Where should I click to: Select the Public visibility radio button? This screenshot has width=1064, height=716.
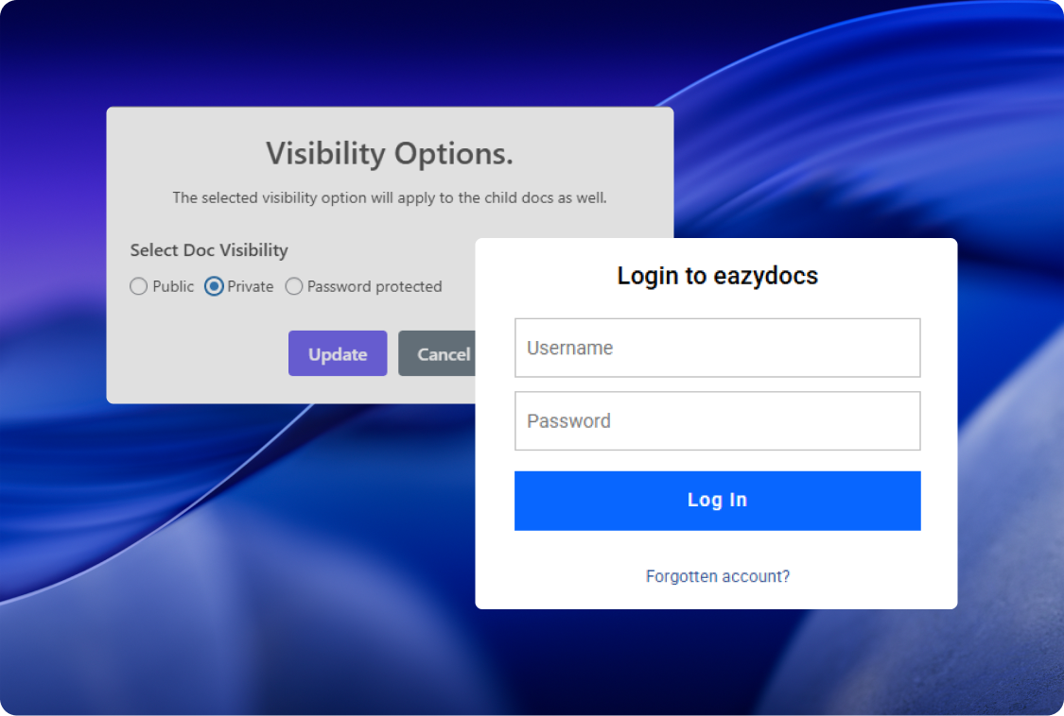pos(139,286)
